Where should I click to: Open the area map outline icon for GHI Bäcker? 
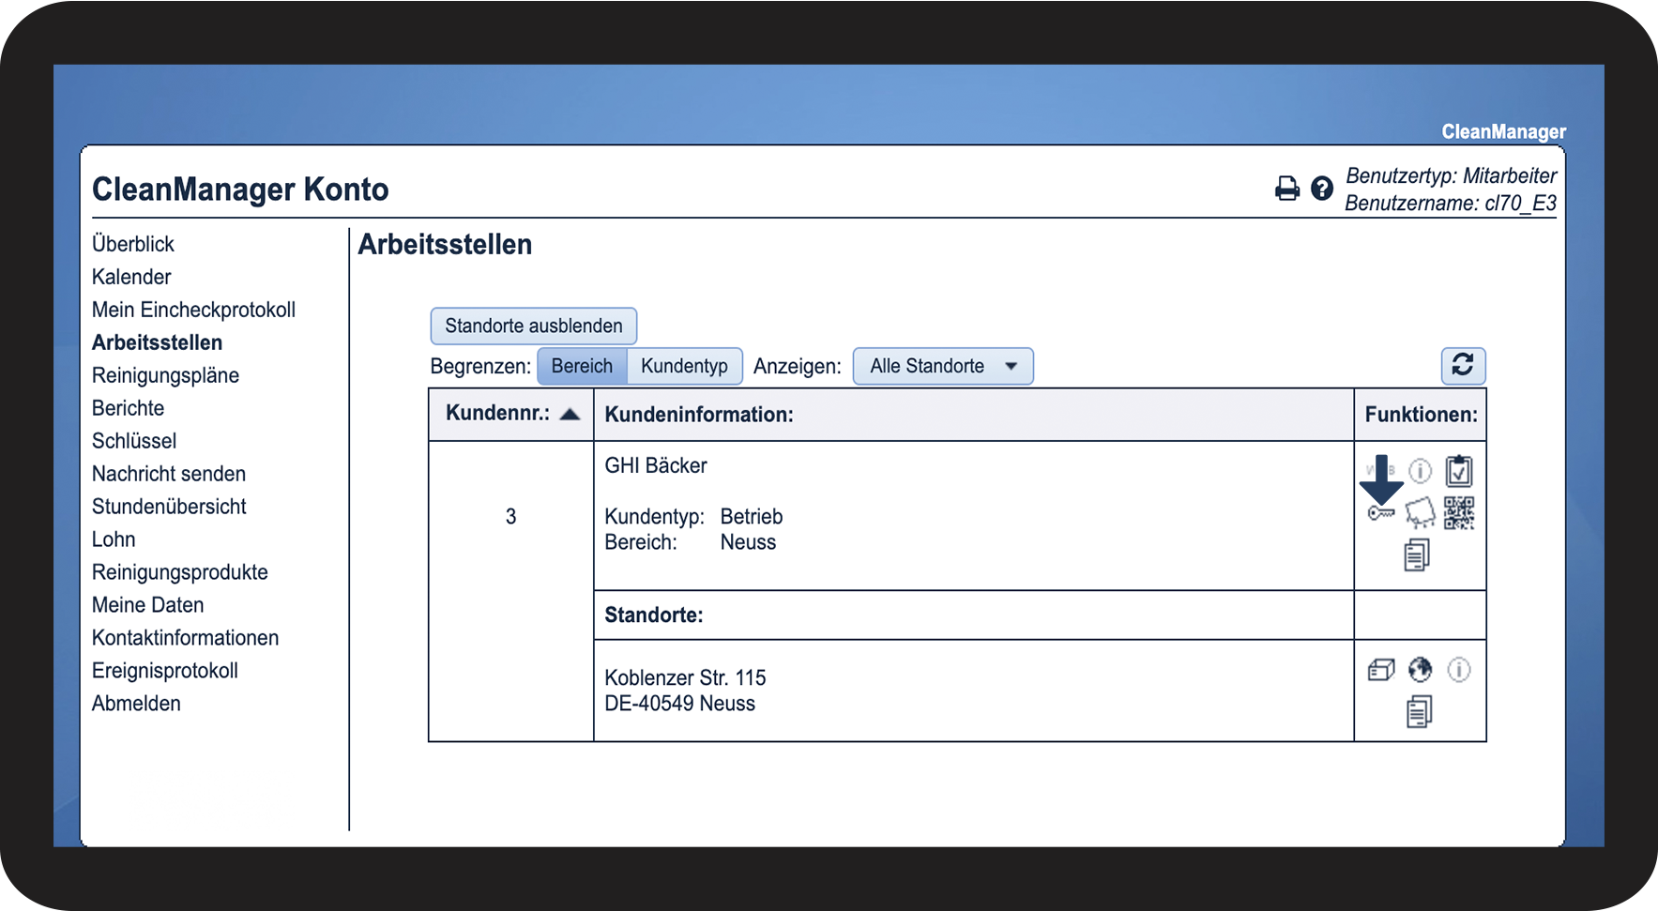[1421, 512]
